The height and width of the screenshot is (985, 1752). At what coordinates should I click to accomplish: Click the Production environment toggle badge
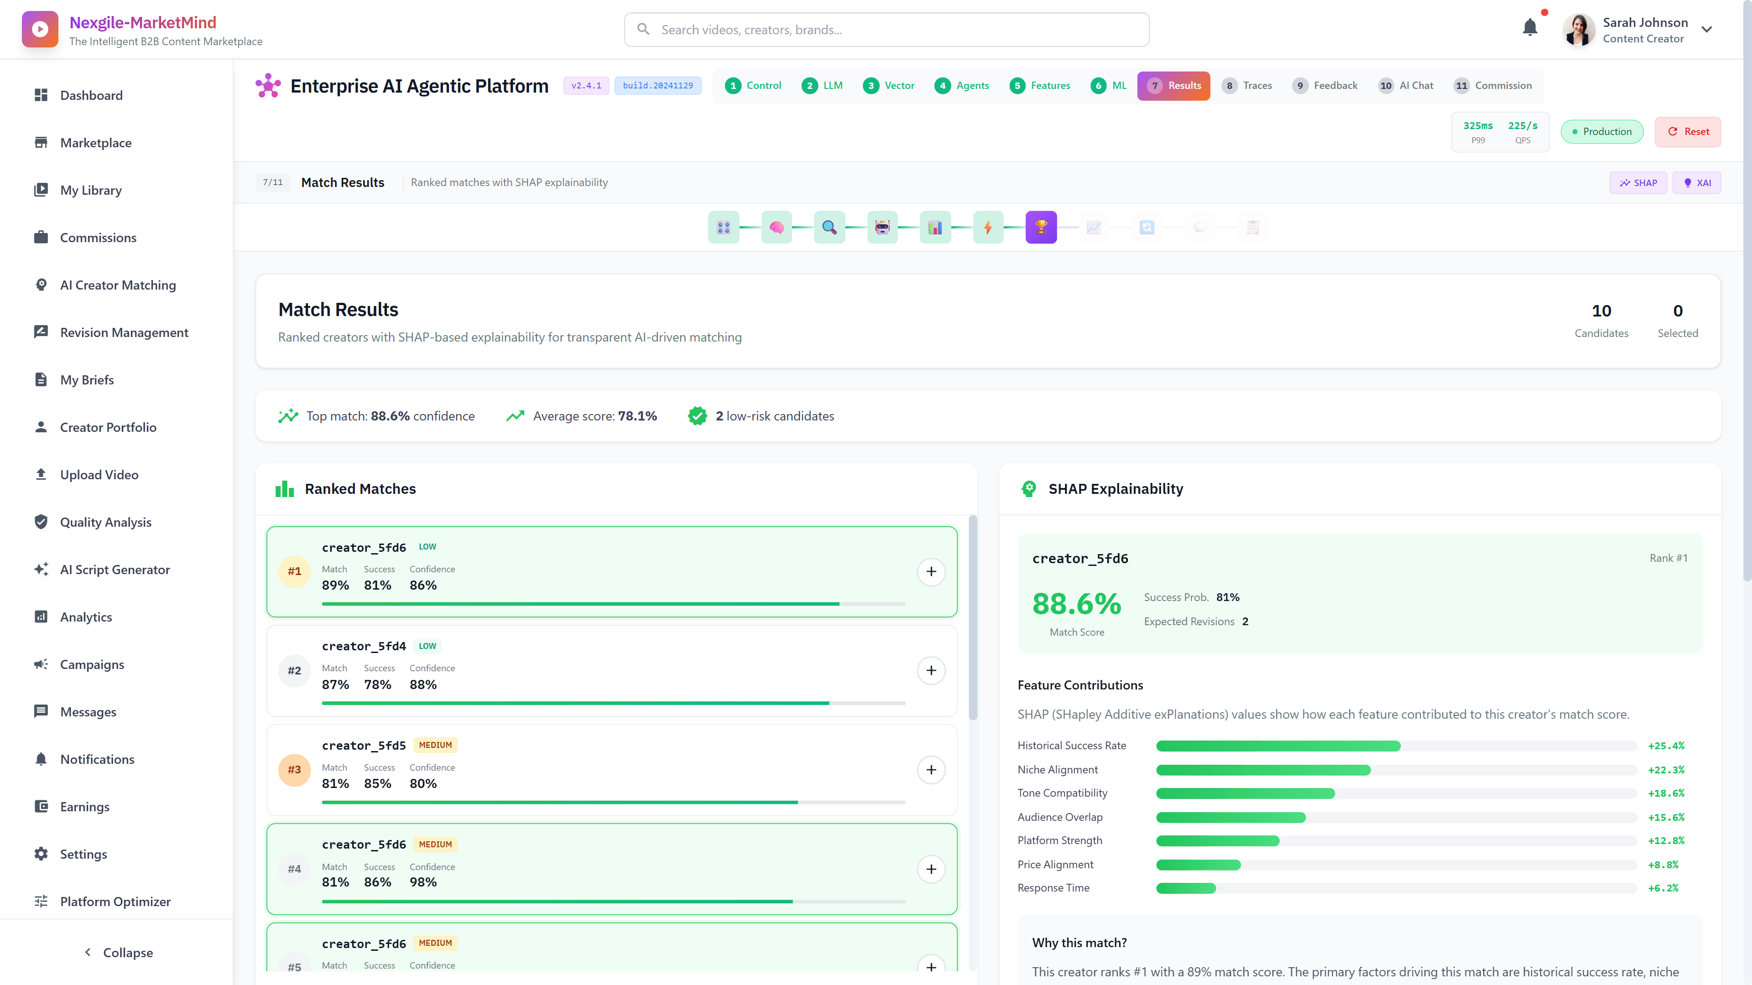click(1602, 131)
